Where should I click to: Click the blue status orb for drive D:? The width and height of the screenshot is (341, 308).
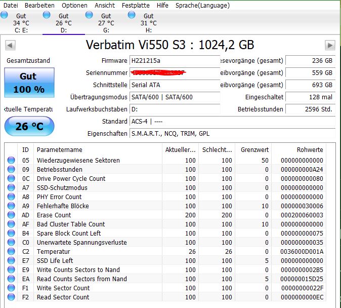click(47, 15)
